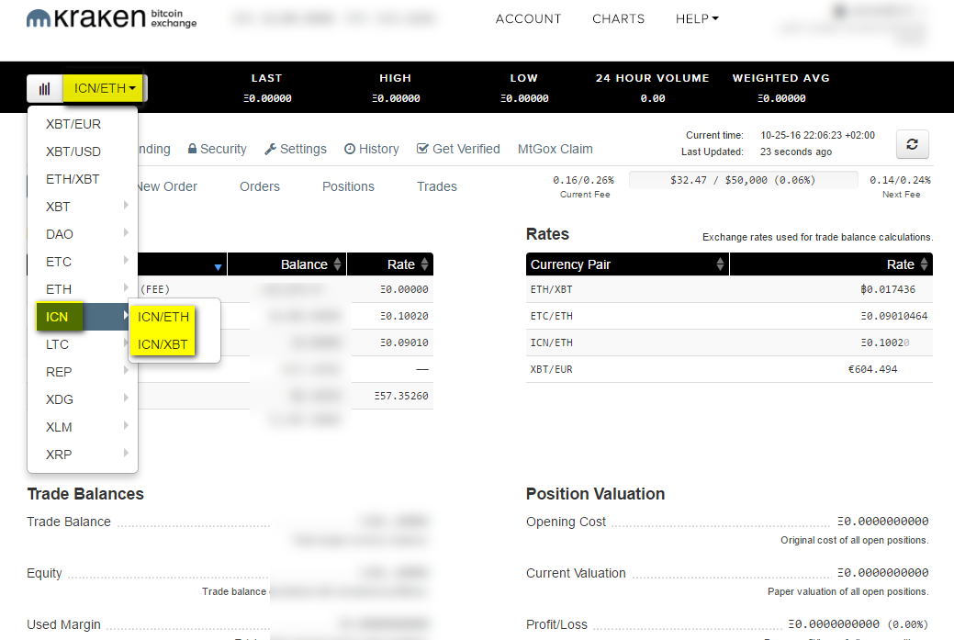954x640 pixels.
Task: Click the Ξ57.35260 rate value
Action: pos(401,396)
